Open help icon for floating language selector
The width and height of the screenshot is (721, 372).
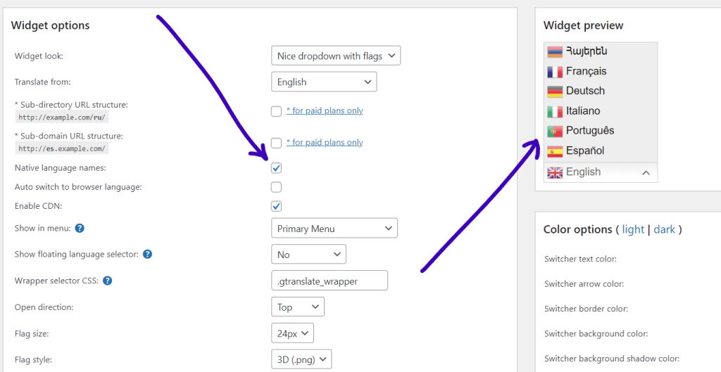tap(148, 254)
